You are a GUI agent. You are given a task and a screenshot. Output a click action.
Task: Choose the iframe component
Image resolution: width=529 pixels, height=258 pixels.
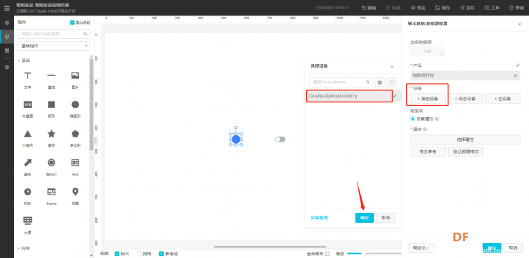pyautogui.click(x=51, y=196)
